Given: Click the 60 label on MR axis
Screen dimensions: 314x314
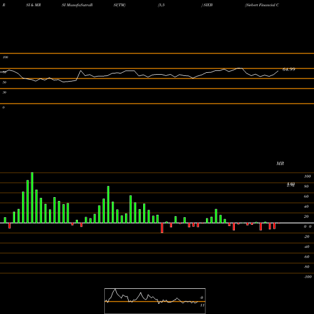Looking at the screenshot, I should point(306,197).
